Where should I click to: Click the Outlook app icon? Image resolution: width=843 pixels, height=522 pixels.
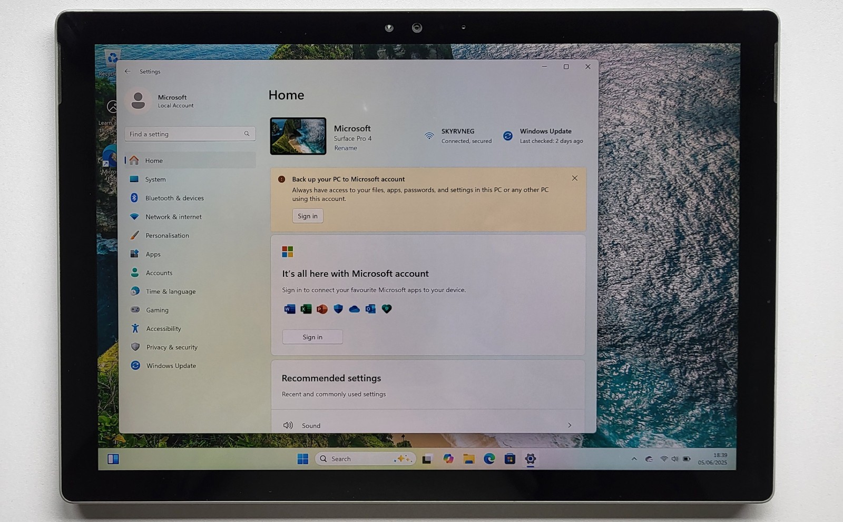(370, 309)
